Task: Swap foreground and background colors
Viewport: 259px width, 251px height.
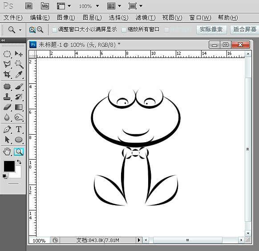Action: [19, 162]
